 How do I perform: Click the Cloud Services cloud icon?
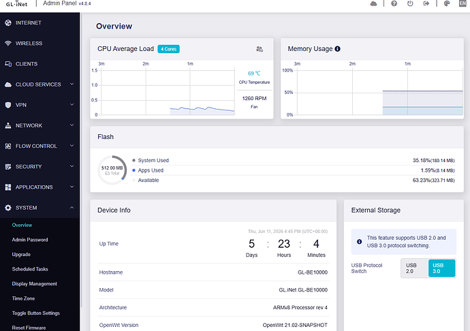point(8,84)
